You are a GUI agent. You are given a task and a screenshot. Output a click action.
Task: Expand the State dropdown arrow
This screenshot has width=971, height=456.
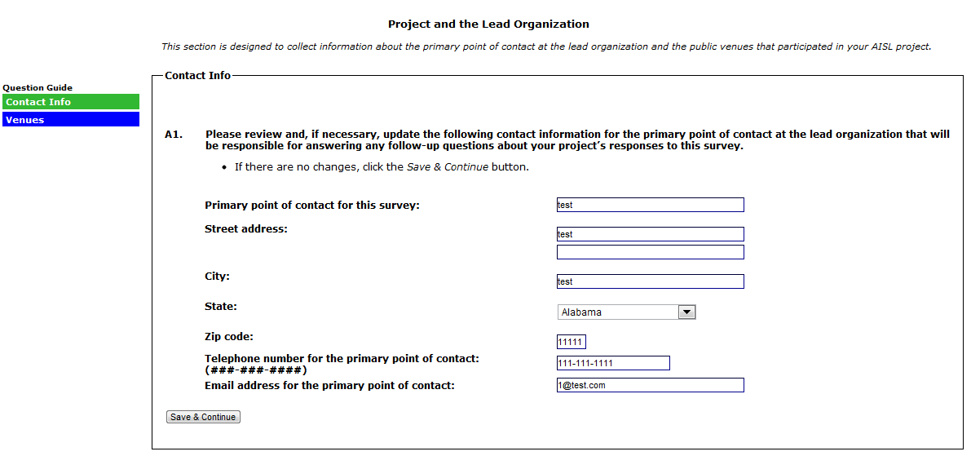pos(686,312)
